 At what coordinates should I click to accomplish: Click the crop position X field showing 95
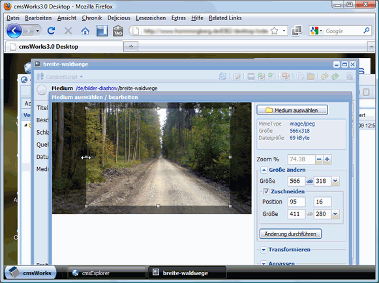click(296, 202)
